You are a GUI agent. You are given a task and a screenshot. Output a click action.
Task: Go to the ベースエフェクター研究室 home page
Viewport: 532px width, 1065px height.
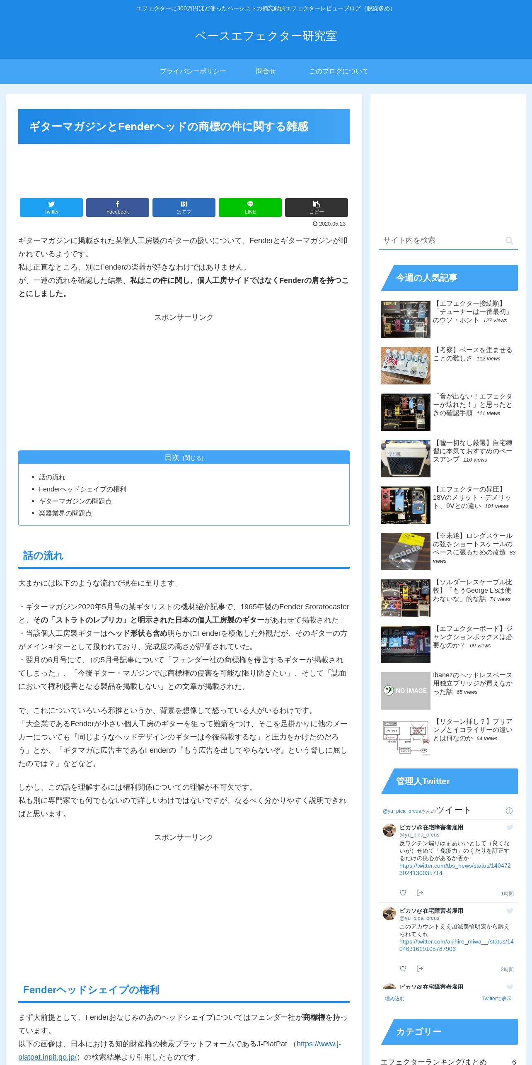[266, 36]
